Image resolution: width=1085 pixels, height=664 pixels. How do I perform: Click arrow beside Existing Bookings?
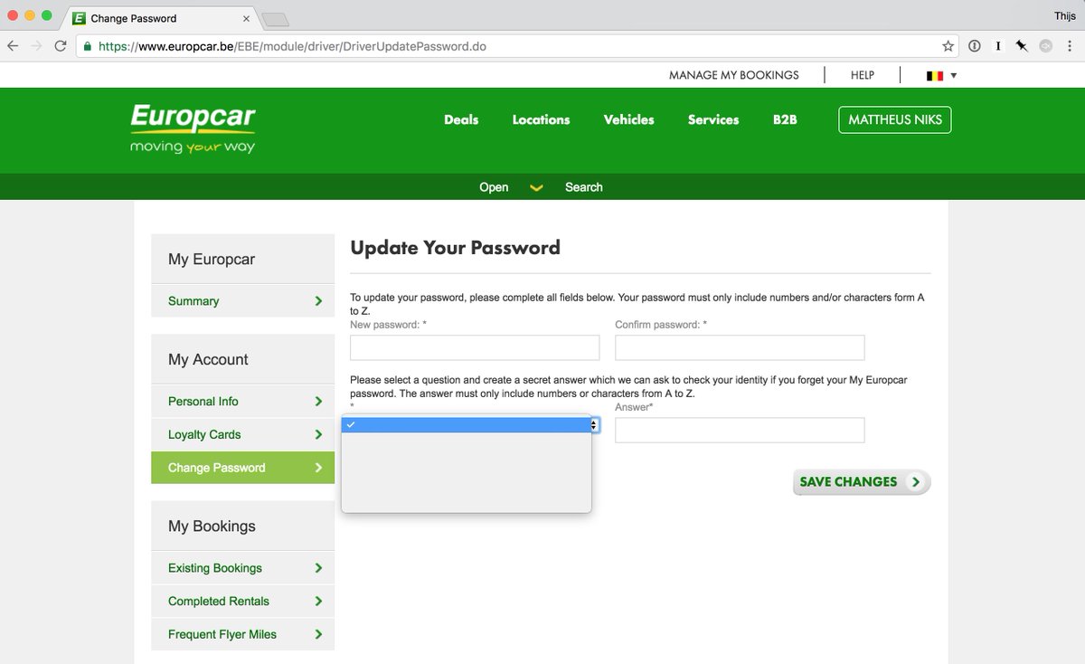(x=318, y=568)
